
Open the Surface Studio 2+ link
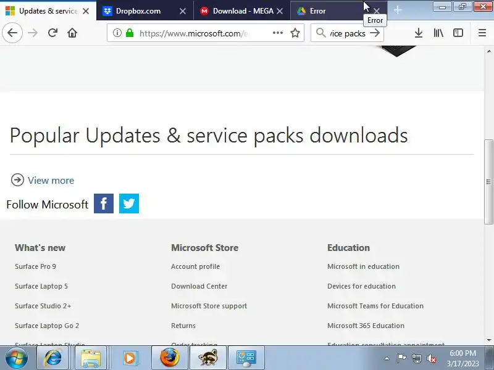tap(43, 306)
